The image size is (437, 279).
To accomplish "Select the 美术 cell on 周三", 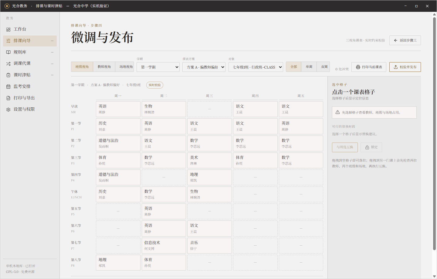I will click(x=210, y=160).
